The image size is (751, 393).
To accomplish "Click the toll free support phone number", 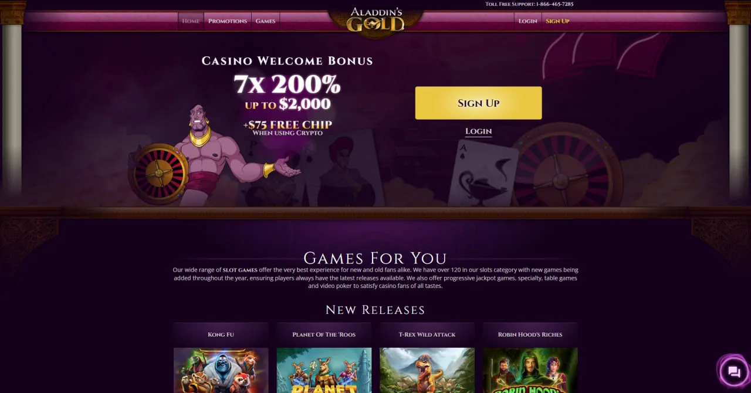I will [554, 4].
